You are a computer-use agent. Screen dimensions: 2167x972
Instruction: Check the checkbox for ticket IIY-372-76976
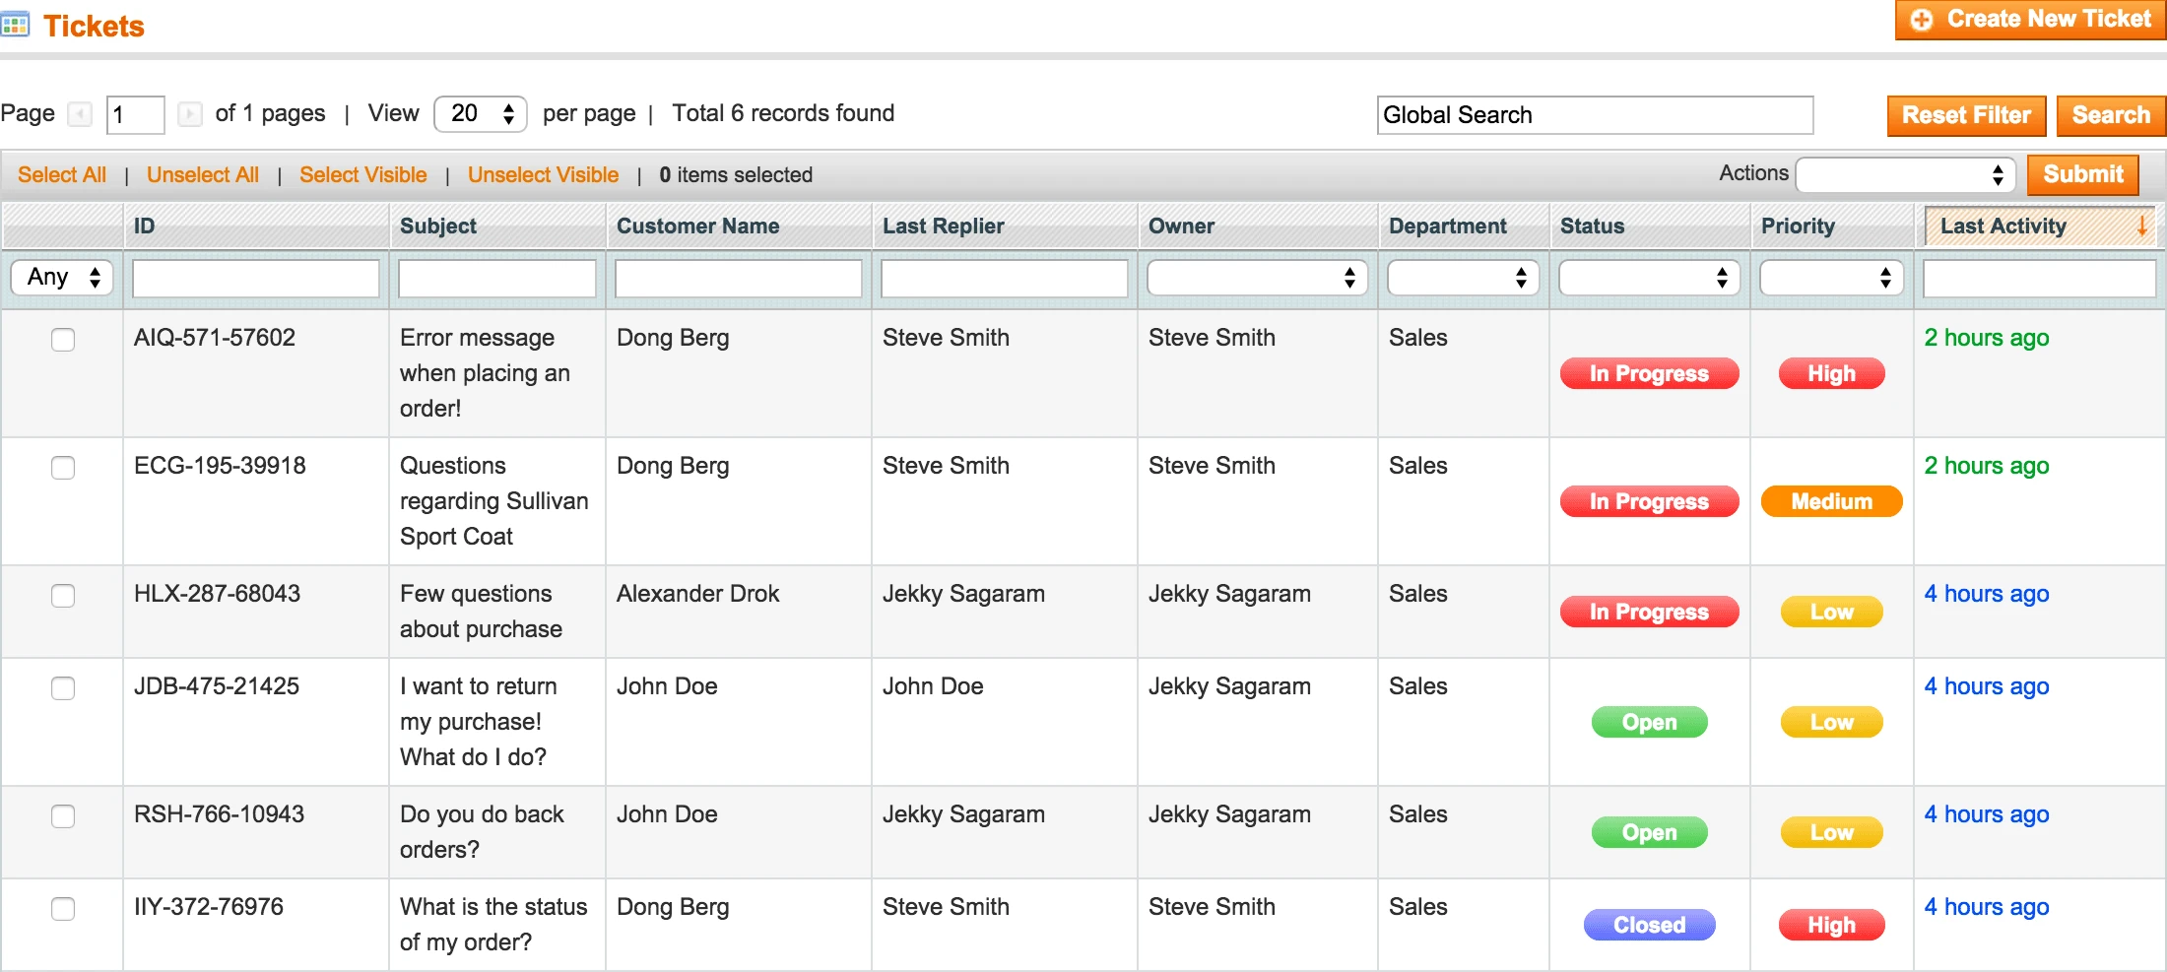click(x=63, y=910)
